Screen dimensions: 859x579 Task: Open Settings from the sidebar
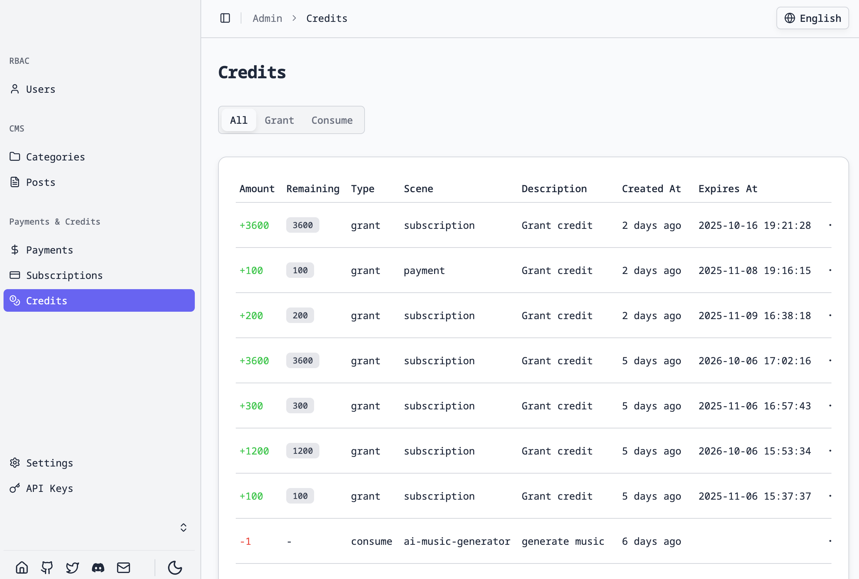[49, 463]
